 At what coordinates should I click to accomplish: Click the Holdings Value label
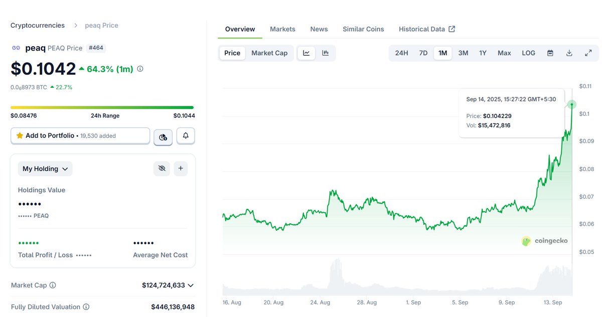tap(42, 190)
